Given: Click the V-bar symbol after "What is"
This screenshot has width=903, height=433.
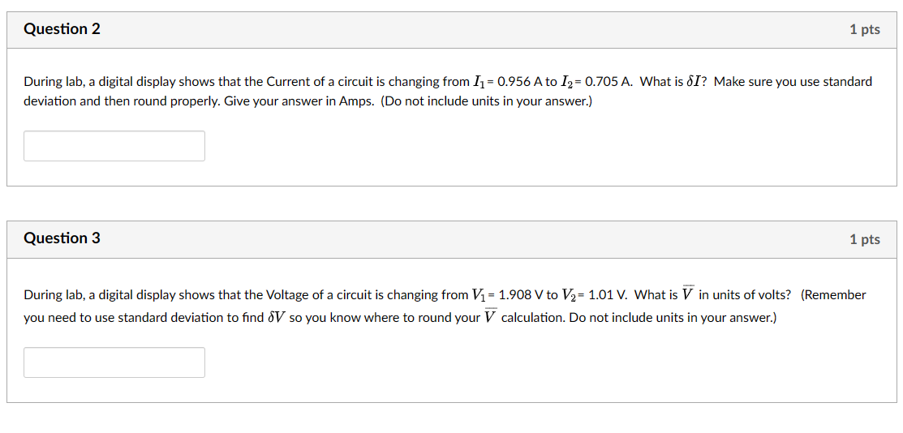Looking at the screenshot, I should [688, 293].
